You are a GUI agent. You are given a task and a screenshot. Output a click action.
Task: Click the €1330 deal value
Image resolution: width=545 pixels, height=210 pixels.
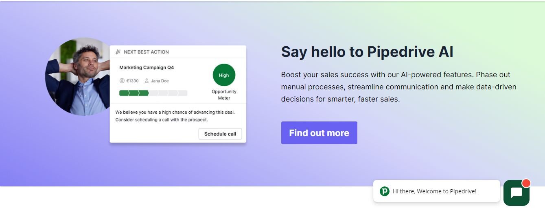coord(132,81)
